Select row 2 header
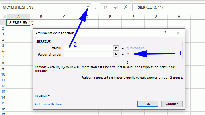Image resolution: width=205 pixels, height=115 pixels. [3, 28]
